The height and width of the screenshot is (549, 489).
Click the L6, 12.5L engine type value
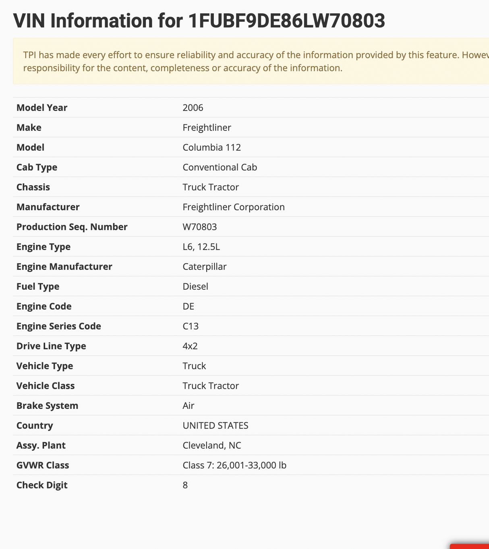coord(201,247)
